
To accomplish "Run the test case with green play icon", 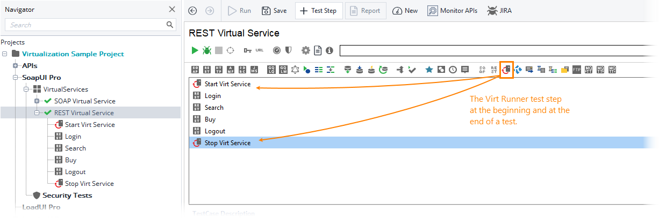I will pos(195,50).
